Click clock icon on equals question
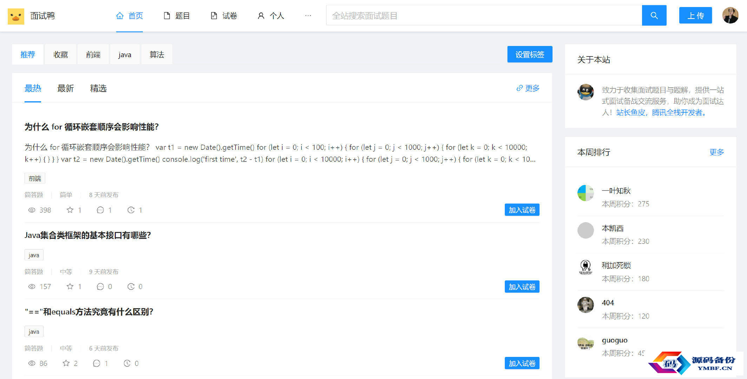This screenshot has width=747, height=379. click(x=127, y=363)
